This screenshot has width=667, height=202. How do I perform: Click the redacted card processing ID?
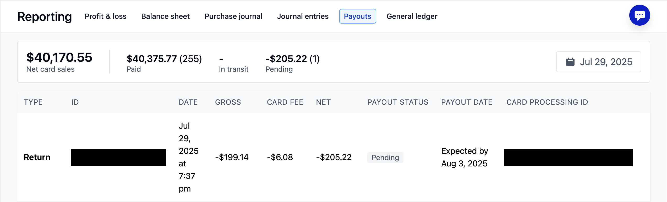pos(568,158)
